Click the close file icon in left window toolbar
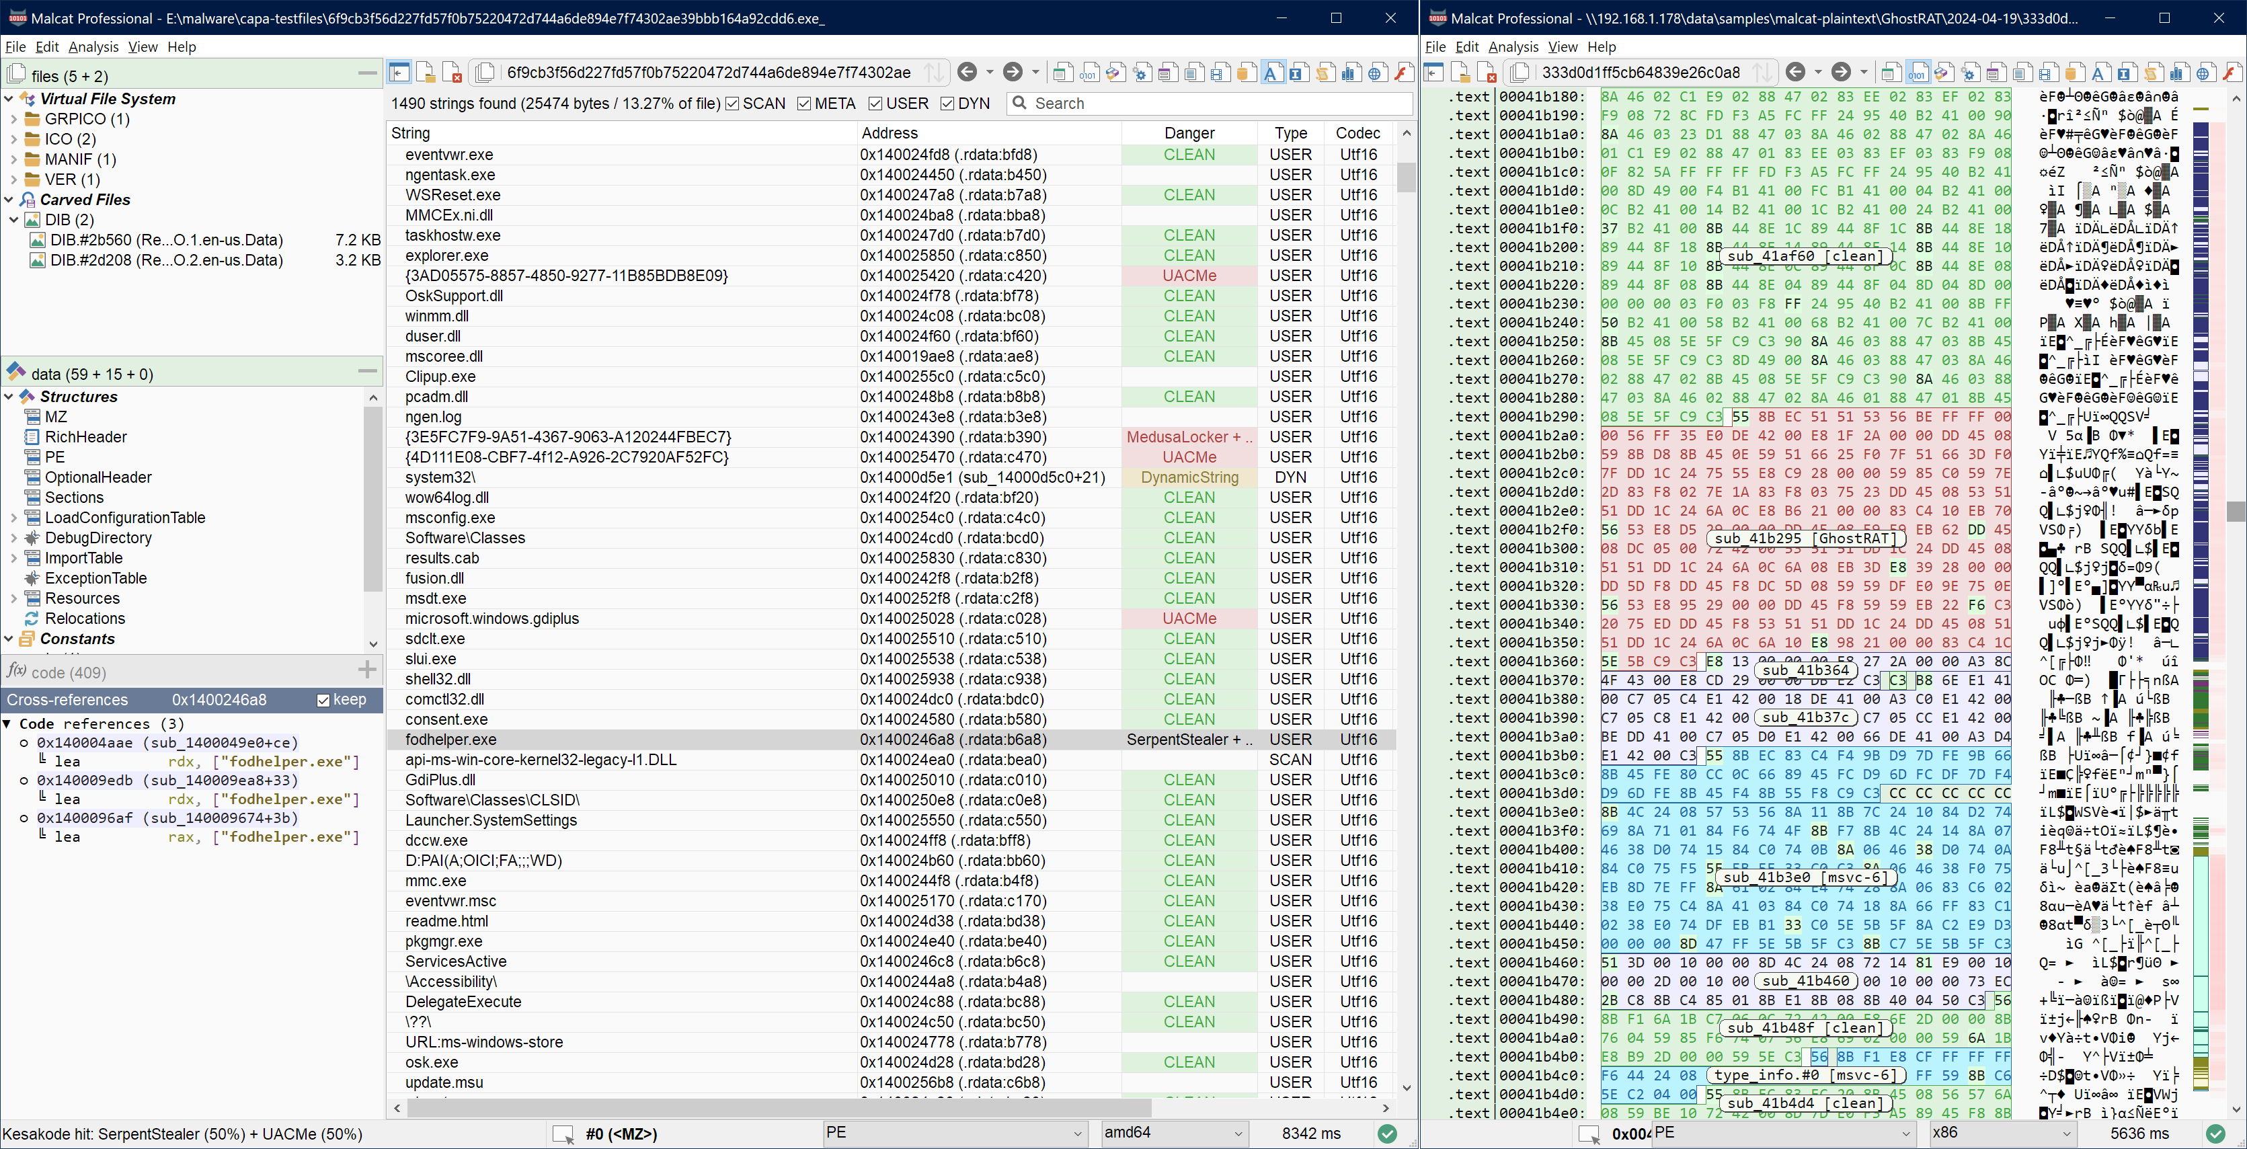Viewport: 2247px width, 1149px height. pyautogui.click(x=452, y=73)
